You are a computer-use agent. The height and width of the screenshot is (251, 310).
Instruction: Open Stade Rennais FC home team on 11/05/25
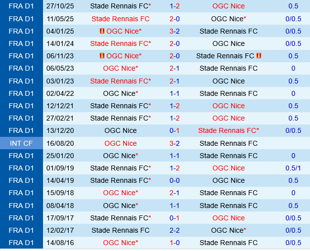(x=120, y=19)
